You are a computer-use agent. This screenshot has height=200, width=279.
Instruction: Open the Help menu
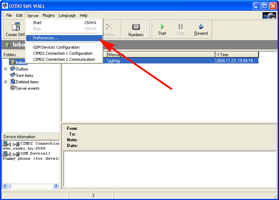pos(84,16)
